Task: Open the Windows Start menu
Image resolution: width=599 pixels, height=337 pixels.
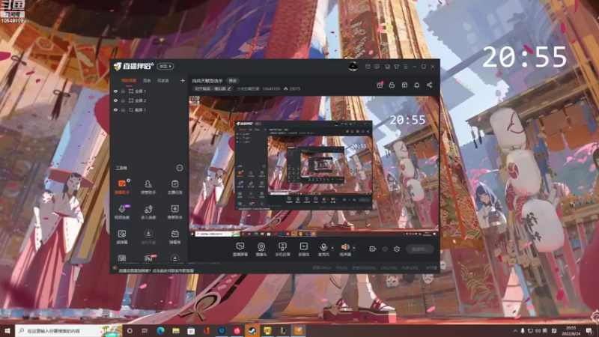Action: [x=7, y=330]
